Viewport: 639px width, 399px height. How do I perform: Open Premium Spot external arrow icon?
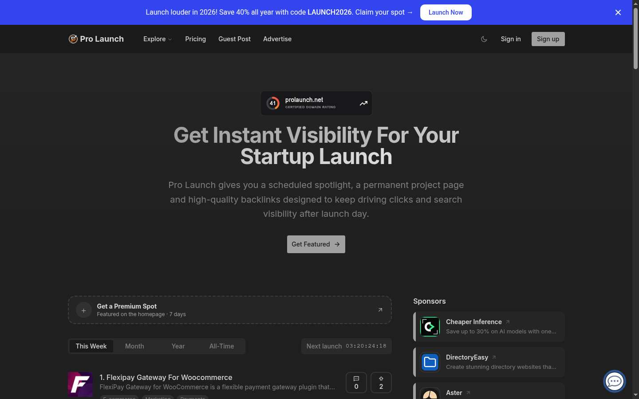(380, 310)
